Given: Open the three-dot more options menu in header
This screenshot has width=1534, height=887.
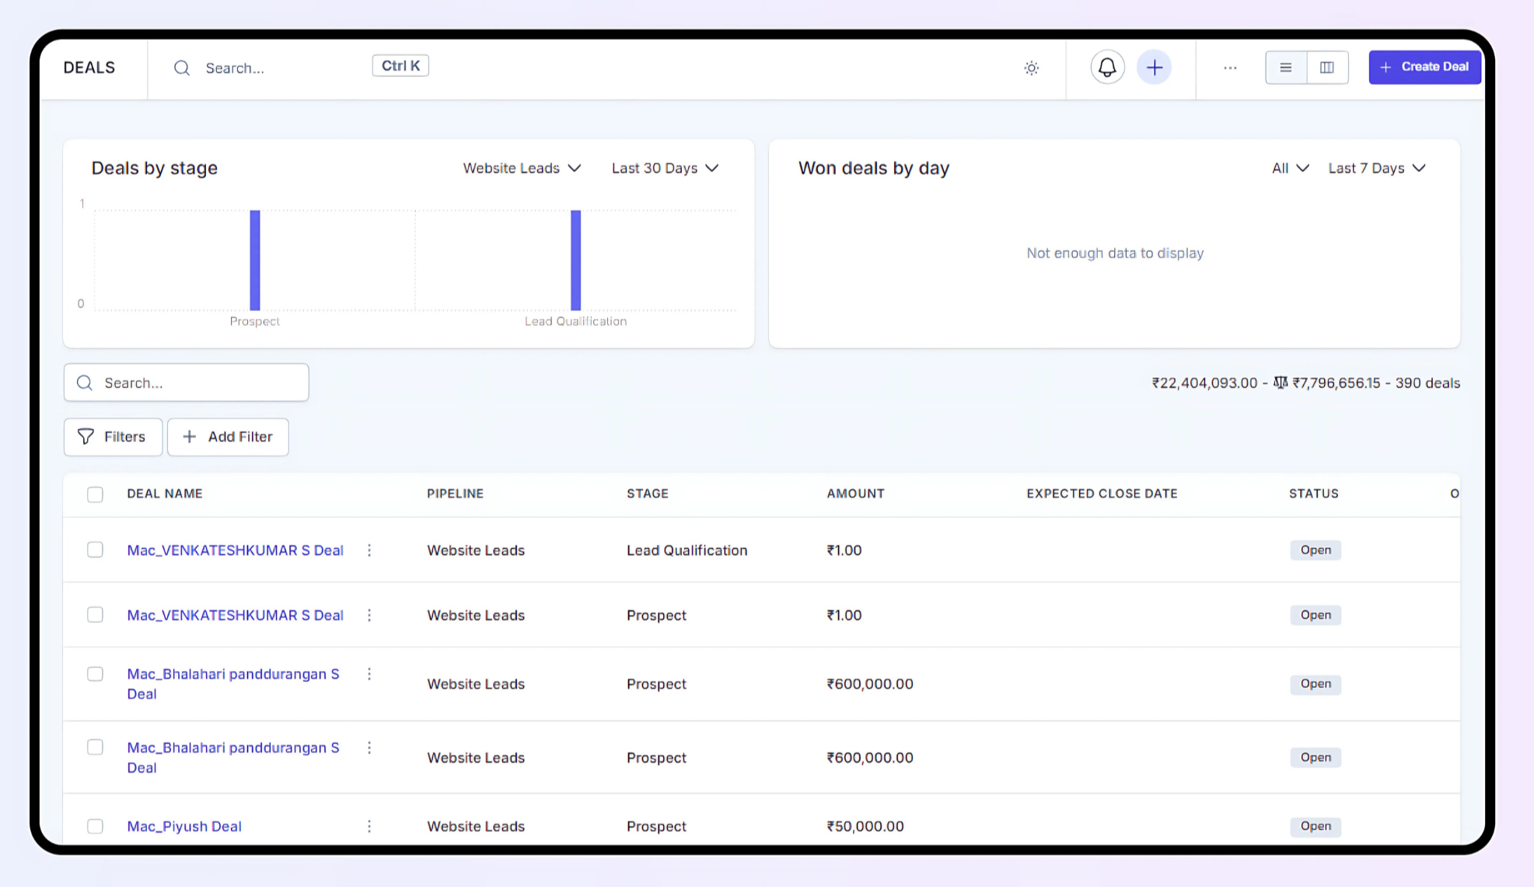Looking at the screenshot, I should coord(1229,68).
